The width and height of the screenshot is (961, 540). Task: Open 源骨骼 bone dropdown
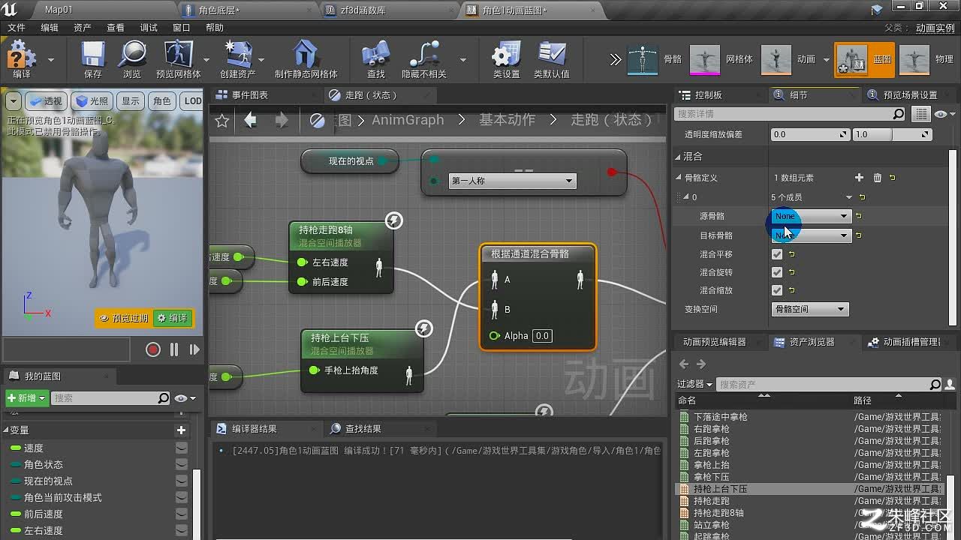(x=811, y=216)
